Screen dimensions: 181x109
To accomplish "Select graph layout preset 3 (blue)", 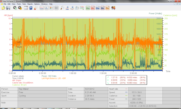I will tap(98, 8).
